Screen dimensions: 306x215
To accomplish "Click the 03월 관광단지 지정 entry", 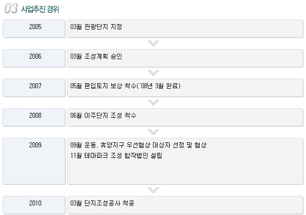I will [x=96, y=27].
